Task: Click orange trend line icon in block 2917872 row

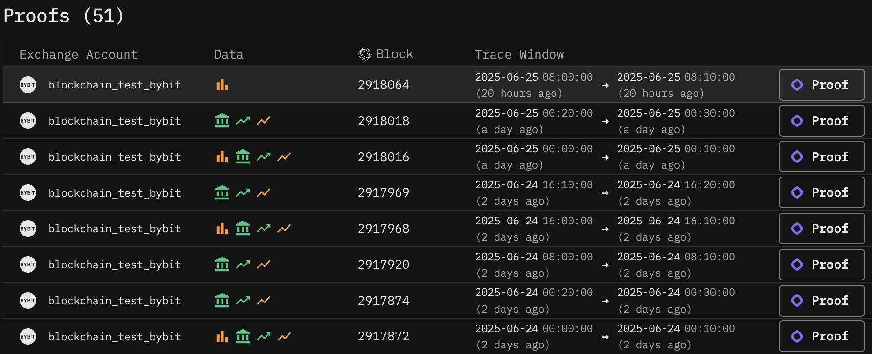Action: coord(284,336)
